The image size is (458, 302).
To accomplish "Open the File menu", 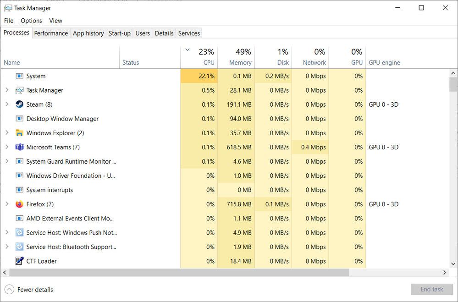I will [x=9, y=21].
